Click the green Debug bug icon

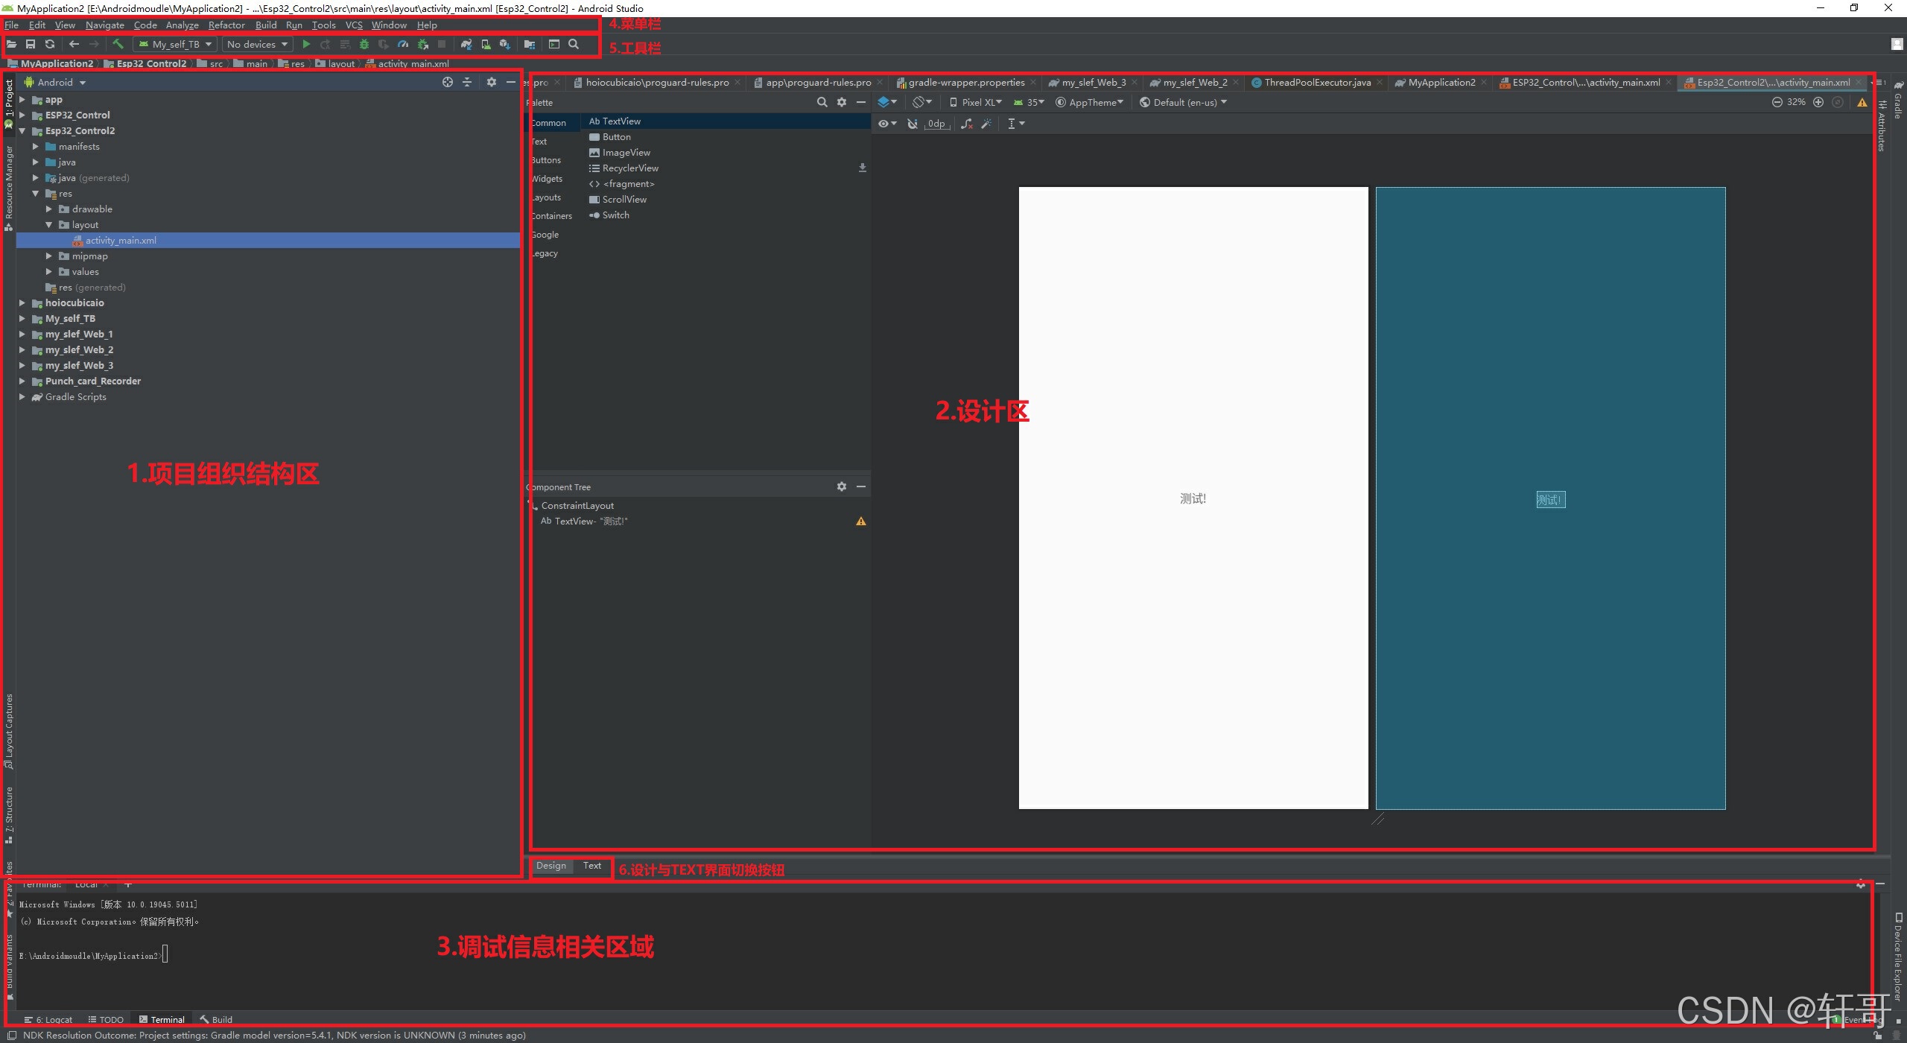click(x=364, y=45)
